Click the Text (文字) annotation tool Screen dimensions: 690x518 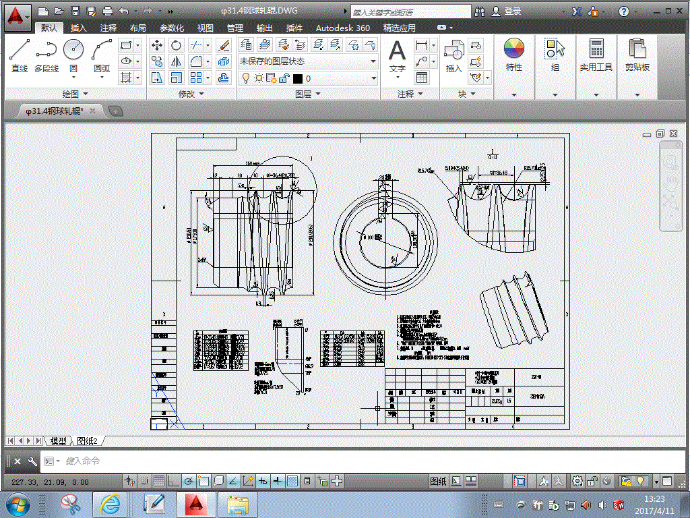click(398, 55)
